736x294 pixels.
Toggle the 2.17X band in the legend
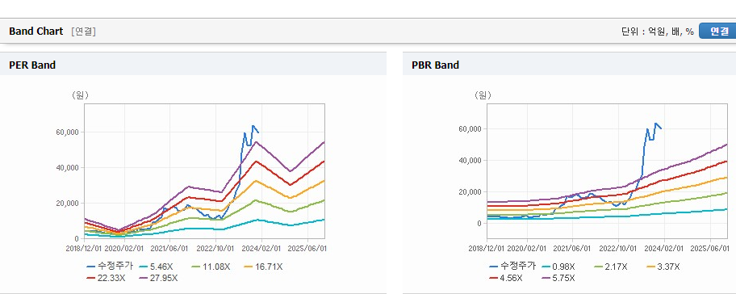612,267
